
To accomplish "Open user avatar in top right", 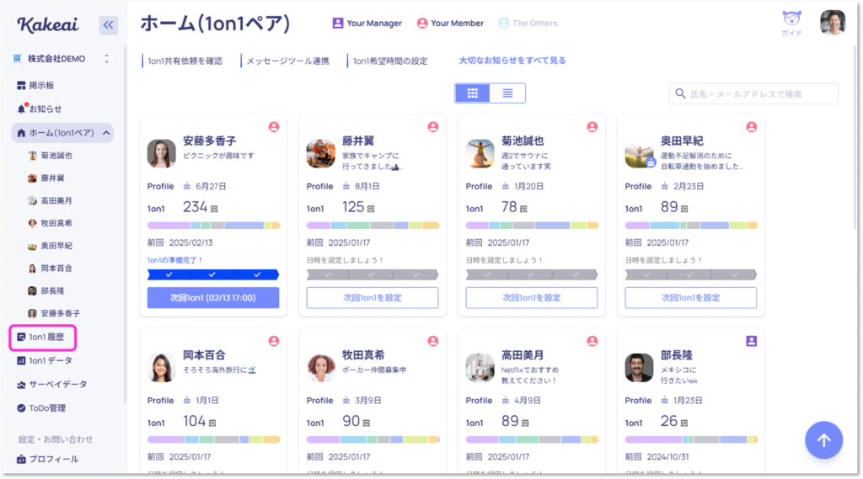I will [832, 23].
